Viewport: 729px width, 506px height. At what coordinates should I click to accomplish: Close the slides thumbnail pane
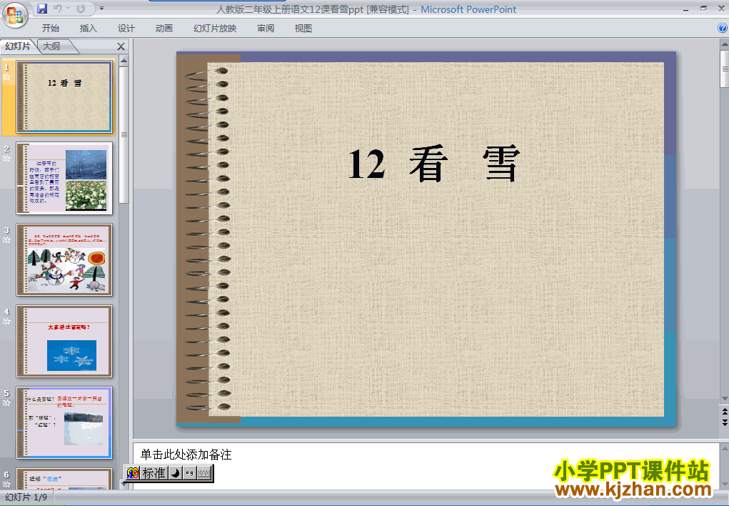pos(121,46)
